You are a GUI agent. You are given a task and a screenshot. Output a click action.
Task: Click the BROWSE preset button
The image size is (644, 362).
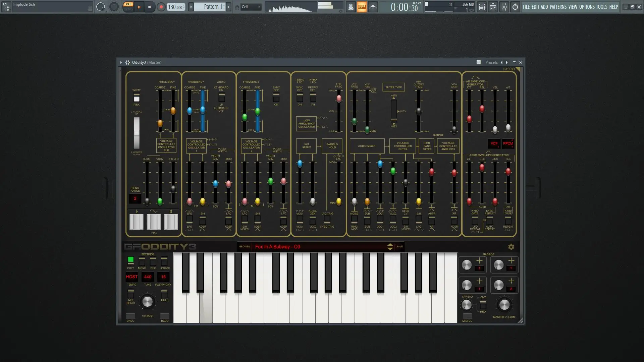[x=245, y=247]
